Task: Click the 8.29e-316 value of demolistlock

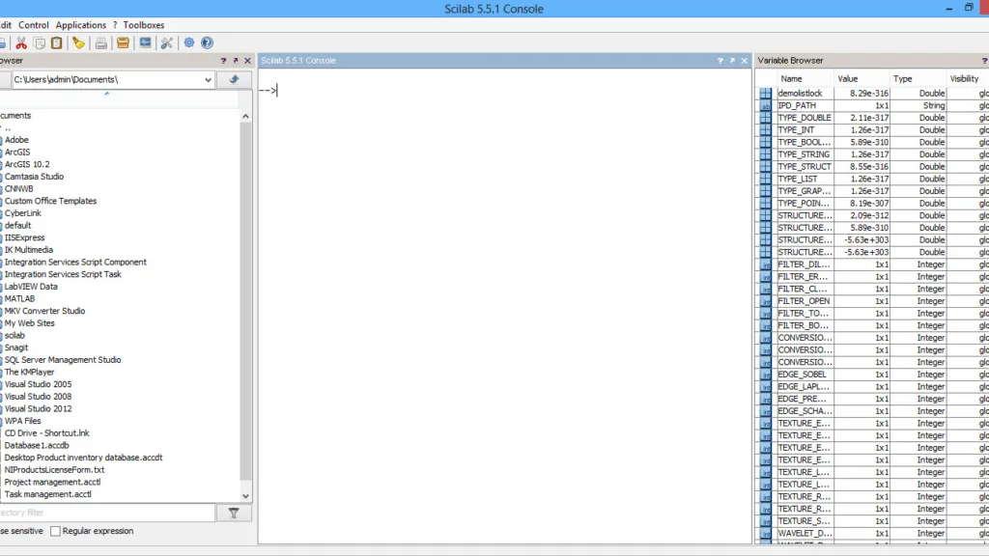Action: (868, 94)
